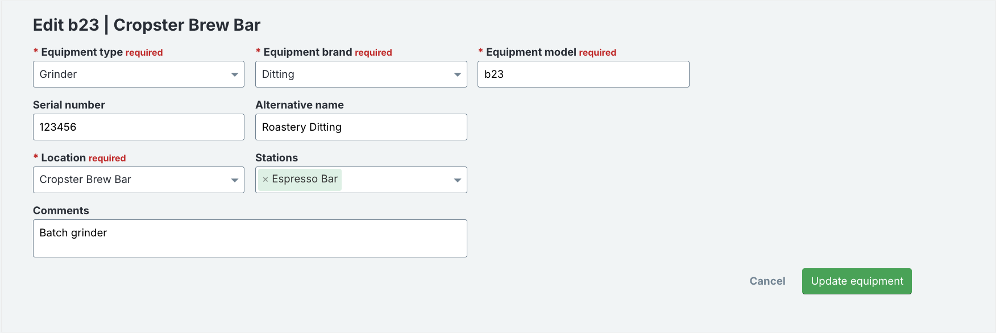The width and height of the screenshot is (996, 333).
Task: Open the Location dropdown arrow
Action: tap(235, 180)
